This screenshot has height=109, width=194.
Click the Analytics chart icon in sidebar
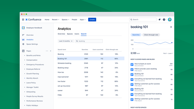tap(23, 40)
